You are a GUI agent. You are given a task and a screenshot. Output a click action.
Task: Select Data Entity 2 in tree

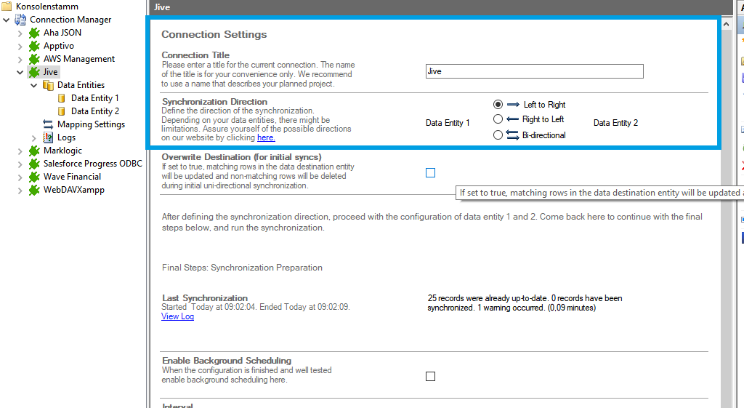click(94, 111)
